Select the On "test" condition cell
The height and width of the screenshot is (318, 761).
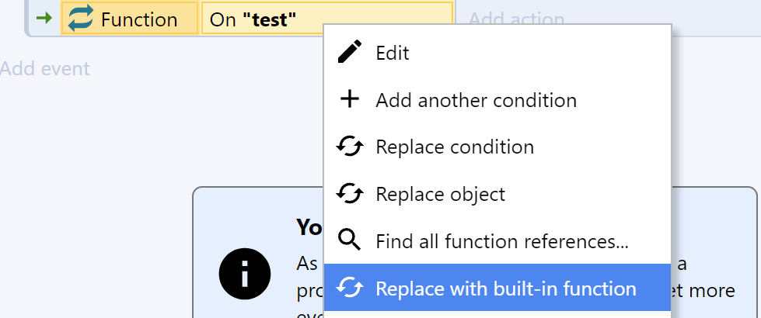pos(327,19)
